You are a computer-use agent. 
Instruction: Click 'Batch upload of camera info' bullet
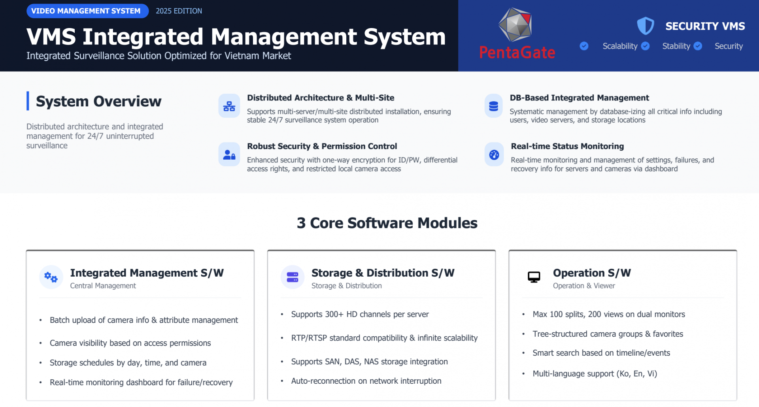click(x=143, y=320)
